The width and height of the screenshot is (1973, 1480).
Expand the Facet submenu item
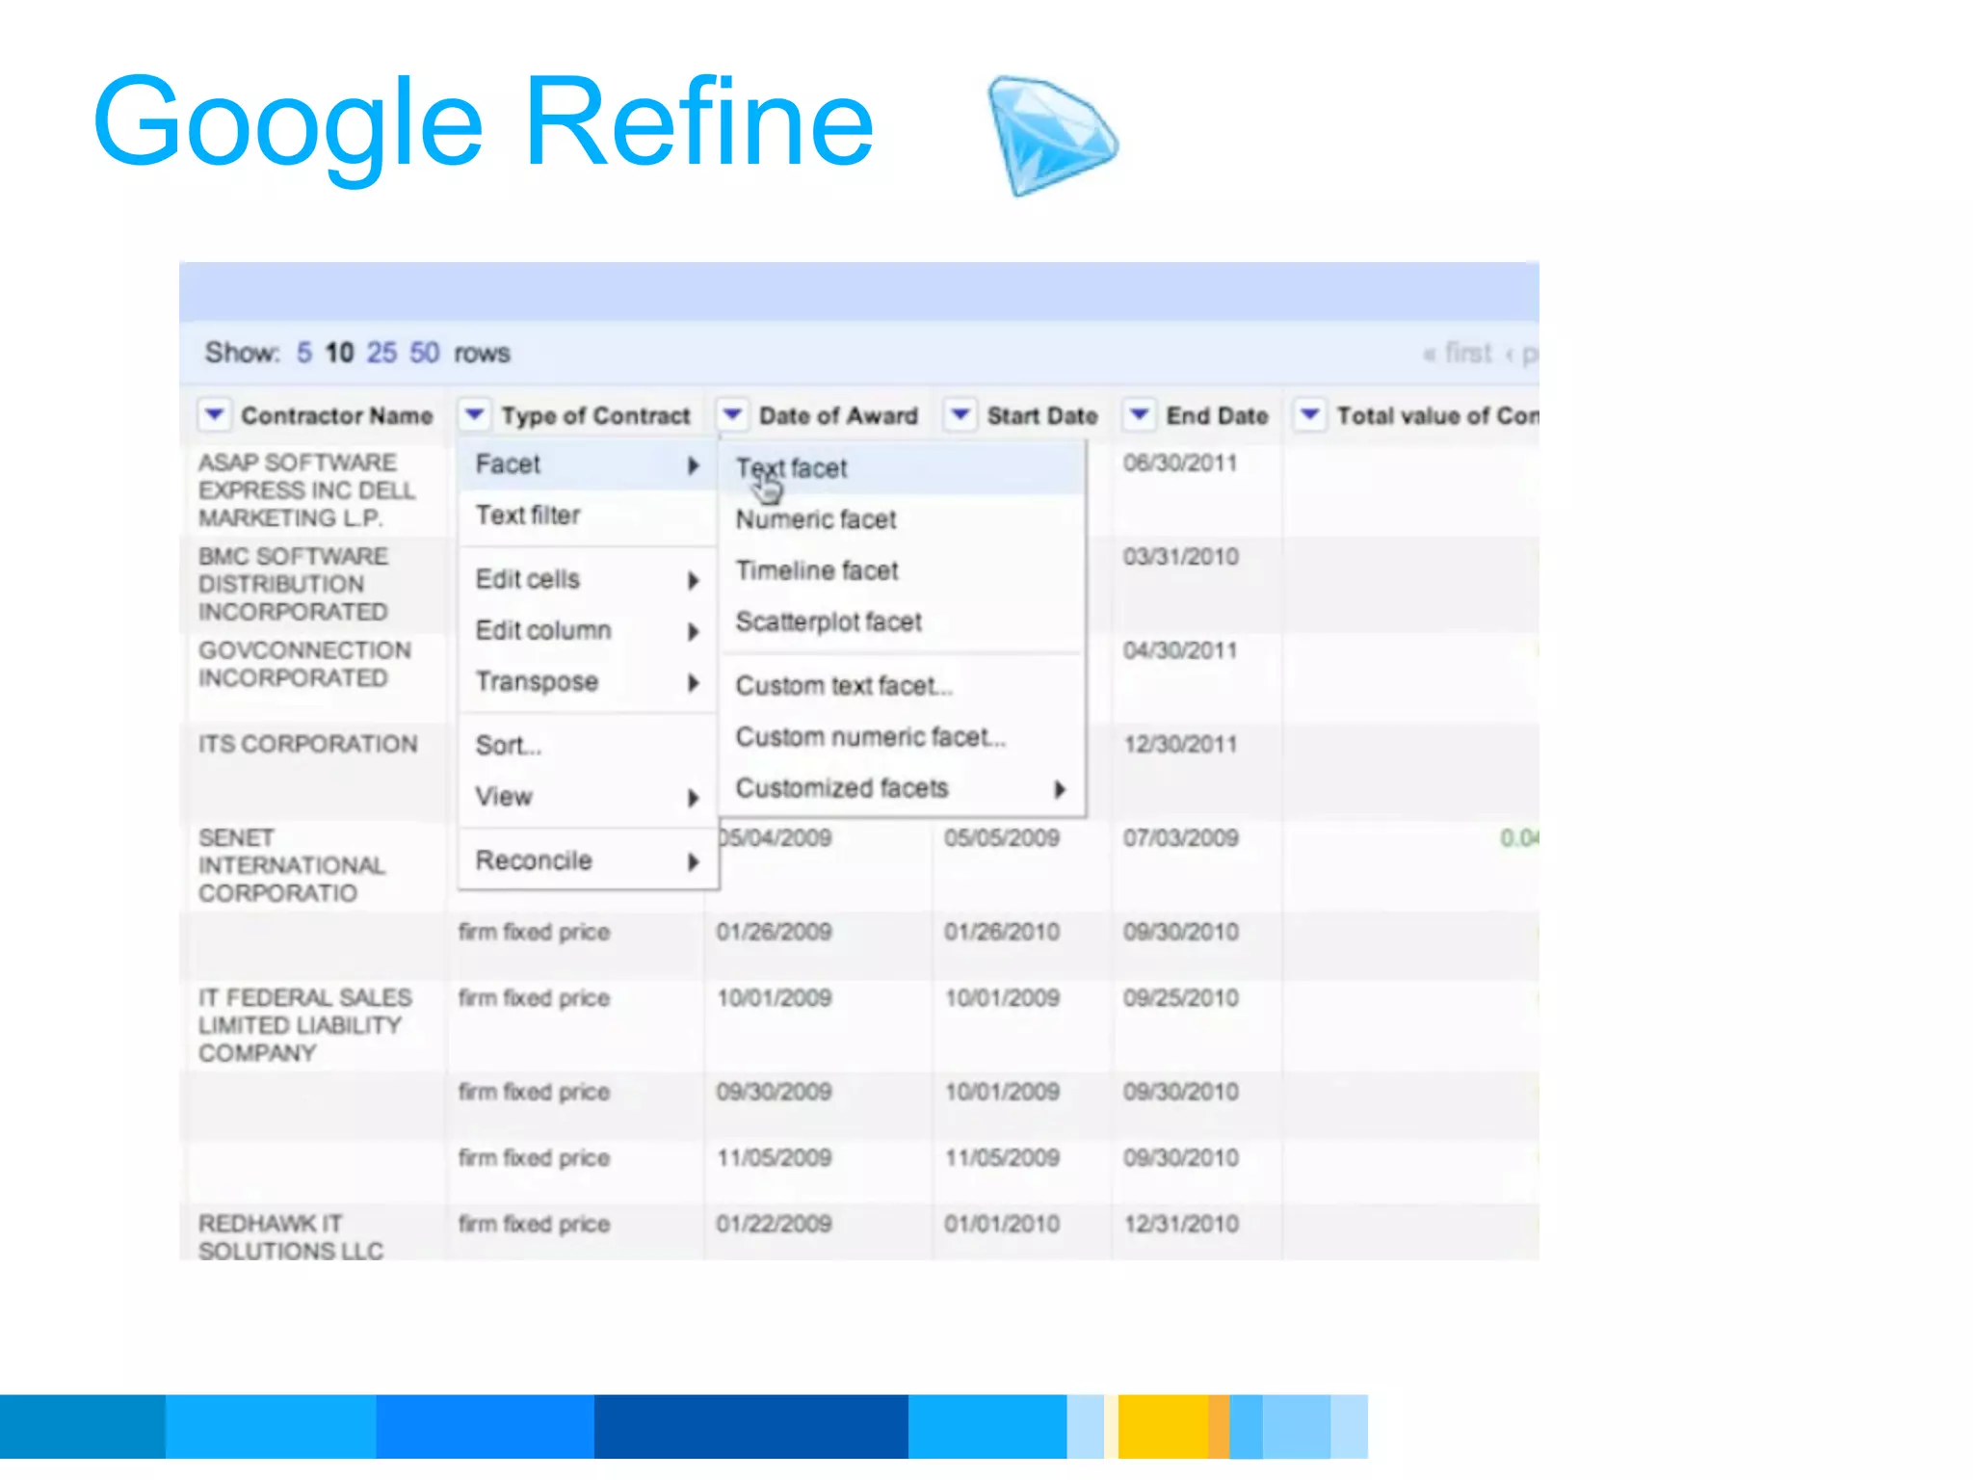pyautogui.click(x=588, y=464)
